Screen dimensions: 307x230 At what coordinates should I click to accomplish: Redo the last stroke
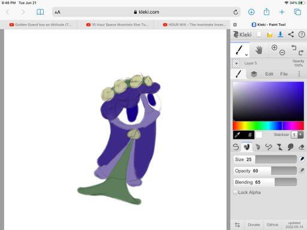(x=301, y=53)
